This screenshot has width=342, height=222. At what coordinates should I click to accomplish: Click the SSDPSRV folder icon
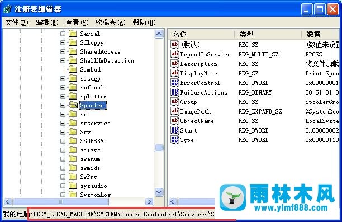[x=73, y=141]
